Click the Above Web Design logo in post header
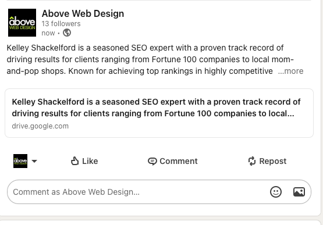 [22, 23]
